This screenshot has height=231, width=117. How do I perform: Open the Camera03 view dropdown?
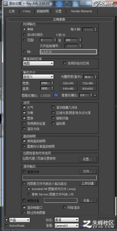(x=67, y=225)
